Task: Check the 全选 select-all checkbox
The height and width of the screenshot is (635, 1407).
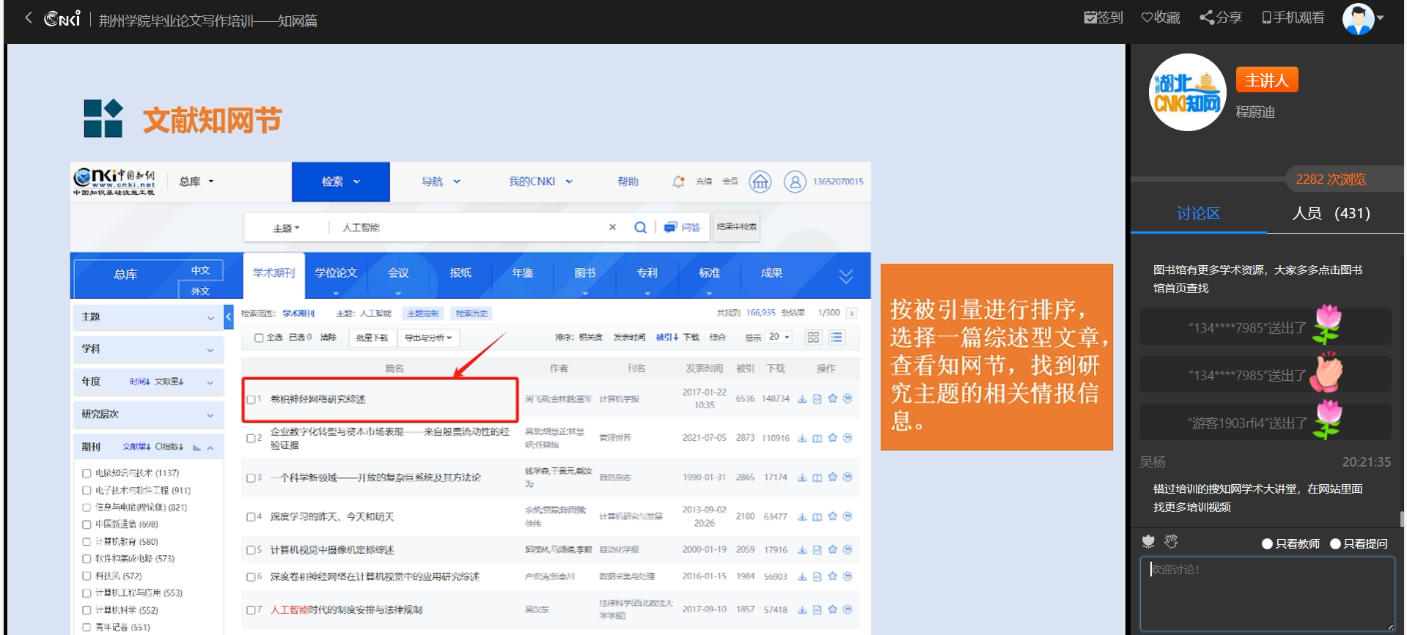Action: (x=258, y=338)
